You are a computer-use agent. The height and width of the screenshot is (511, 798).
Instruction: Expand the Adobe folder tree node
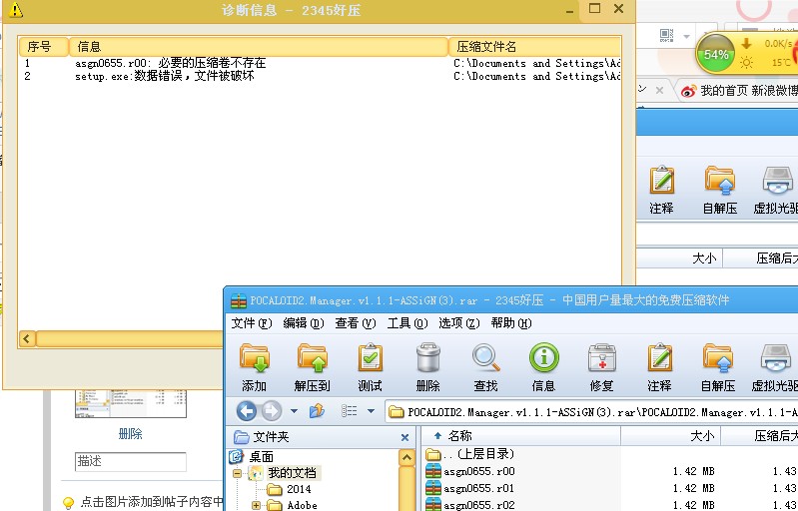256,505
